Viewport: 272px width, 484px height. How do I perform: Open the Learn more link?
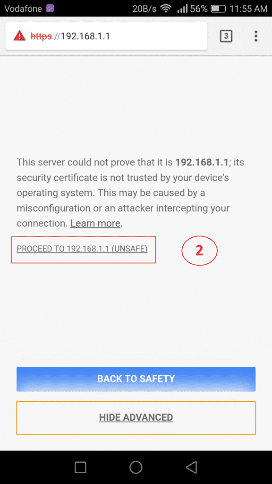[x=95, y=224]
